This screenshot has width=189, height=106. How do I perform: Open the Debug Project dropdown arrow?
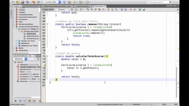click(x=83, y=2)
